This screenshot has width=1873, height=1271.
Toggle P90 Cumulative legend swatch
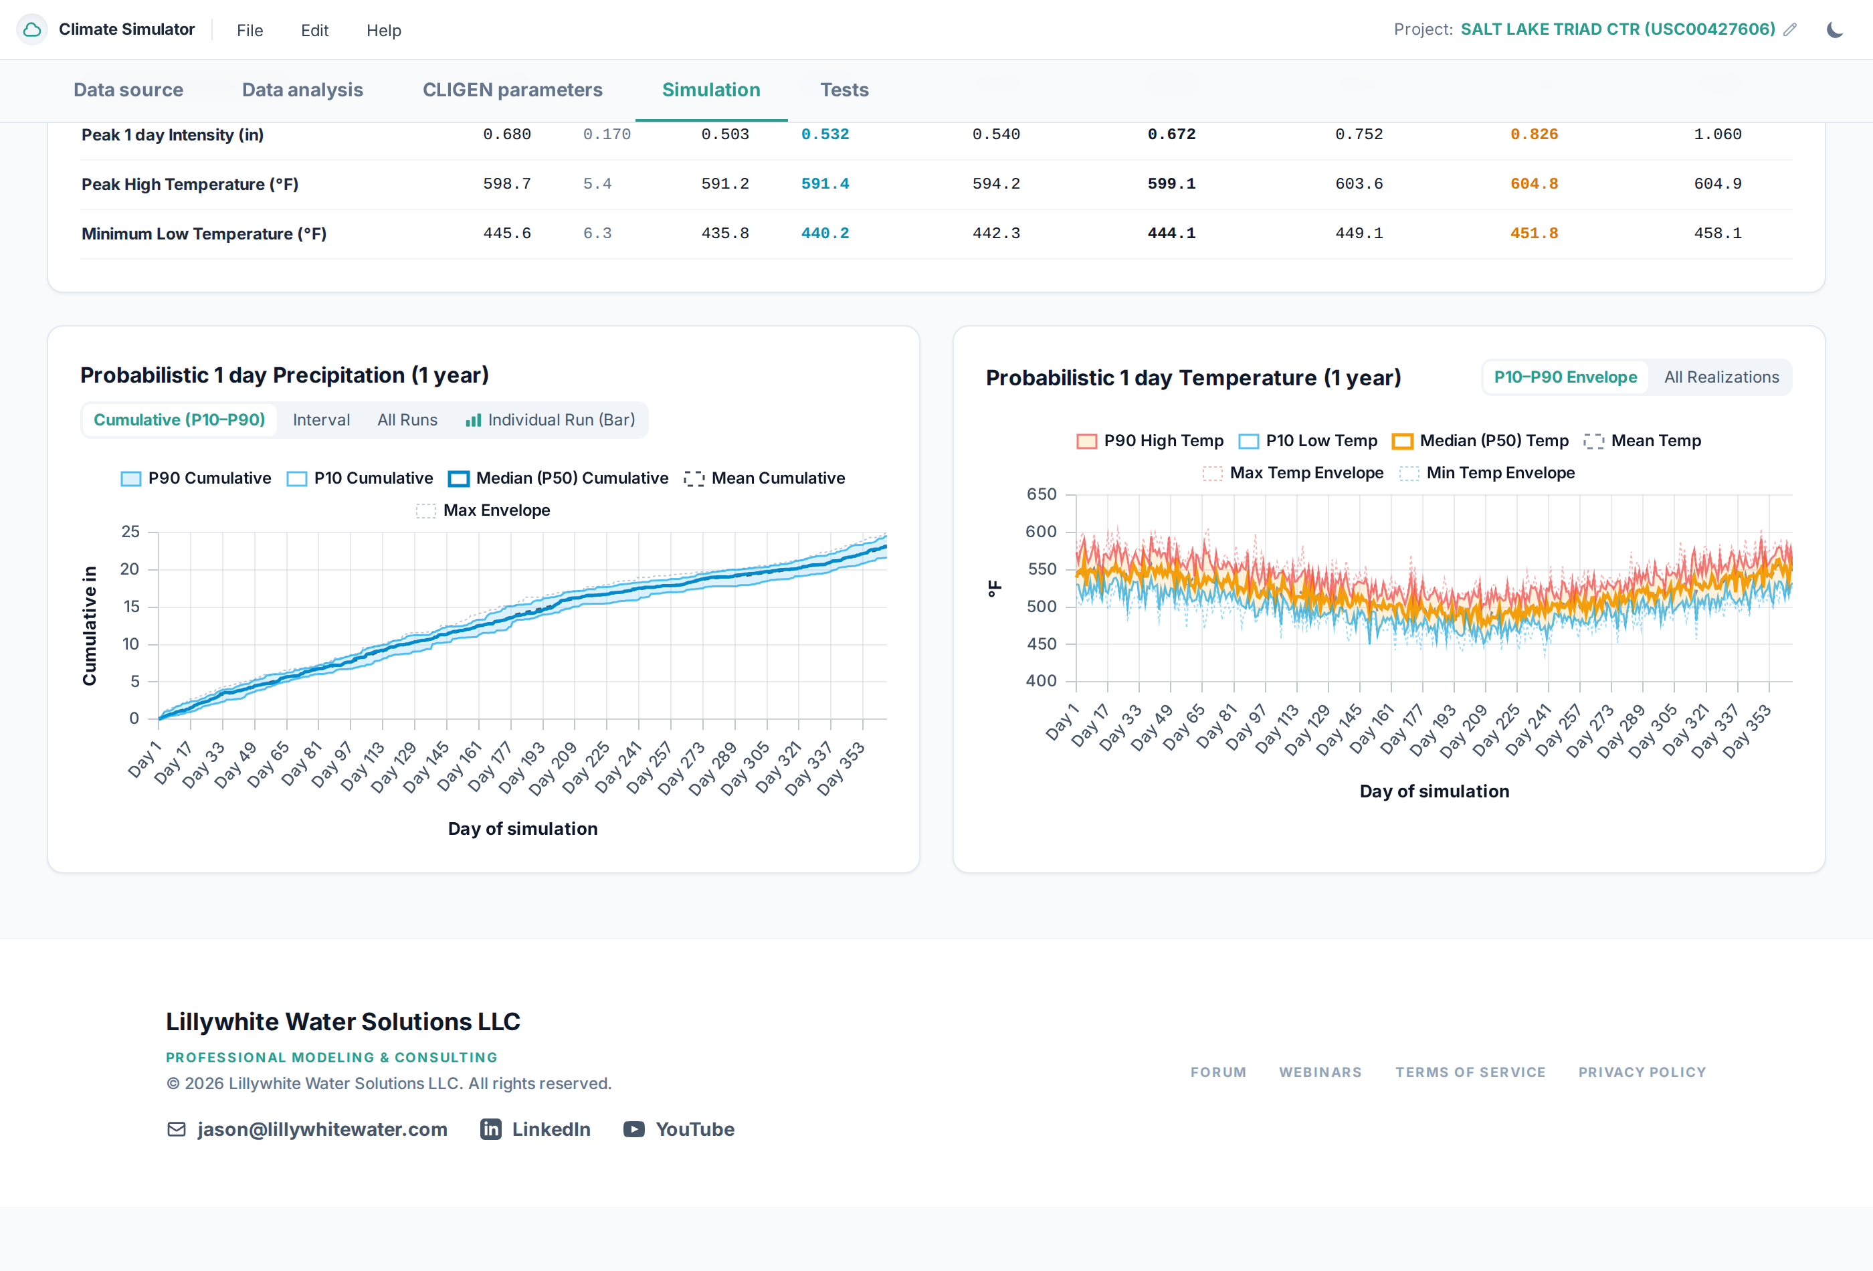pyautogui.click(x=130, y=479)
